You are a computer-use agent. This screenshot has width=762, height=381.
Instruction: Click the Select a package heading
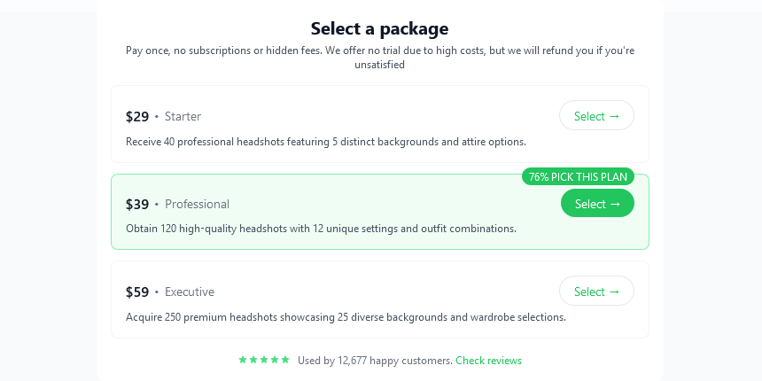click(x=379, y=28)
